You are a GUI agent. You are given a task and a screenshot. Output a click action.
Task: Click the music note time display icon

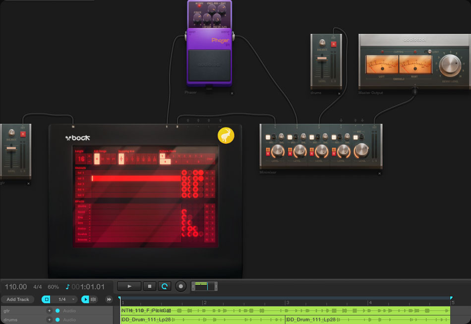coord(67,287)
